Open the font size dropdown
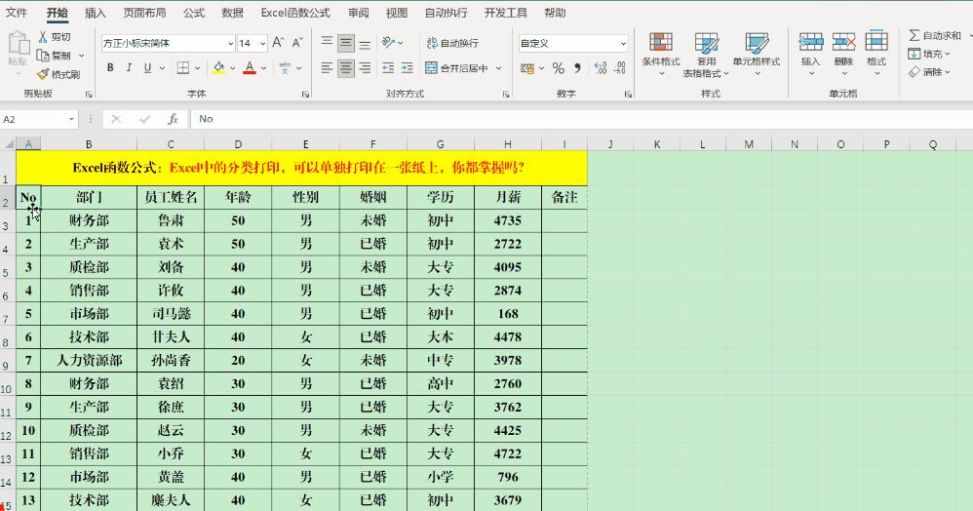The width and height of the screenshot is (973, 511). [263, 43]
